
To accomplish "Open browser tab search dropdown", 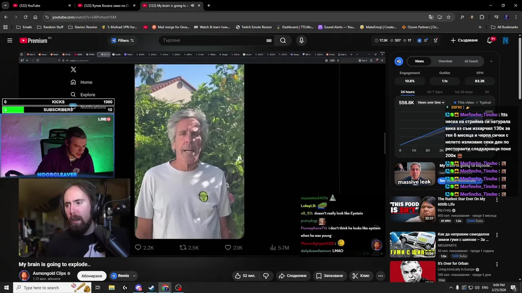I will (x=5, y=6).
